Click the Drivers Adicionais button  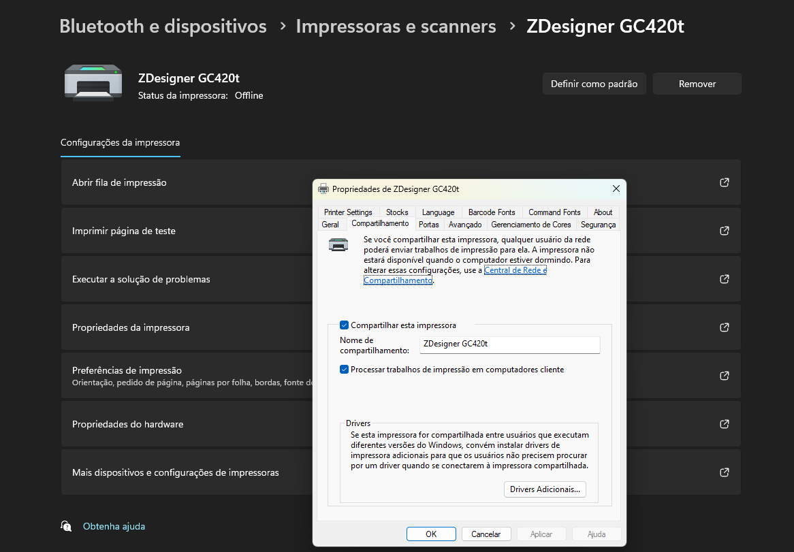[x=545, y=489]
